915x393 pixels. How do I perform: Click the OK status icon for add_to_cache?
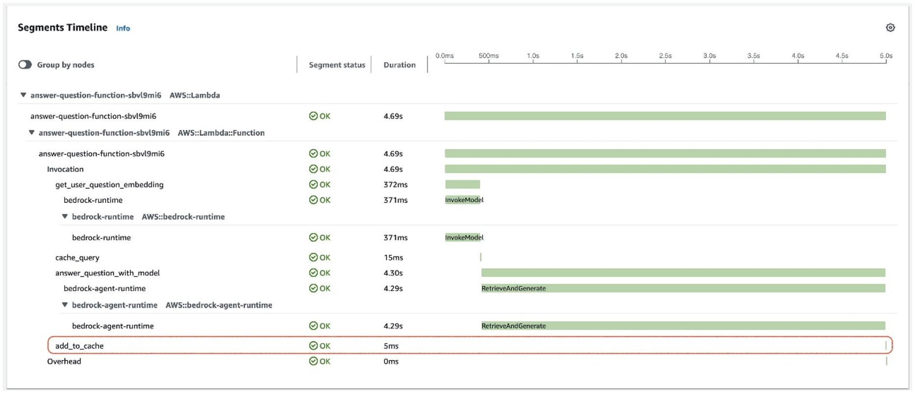click(313, 346)
